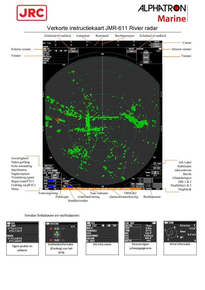The image size is (205, 290).
Task: Select the SP pulse length button
Action: pos(64,179)
